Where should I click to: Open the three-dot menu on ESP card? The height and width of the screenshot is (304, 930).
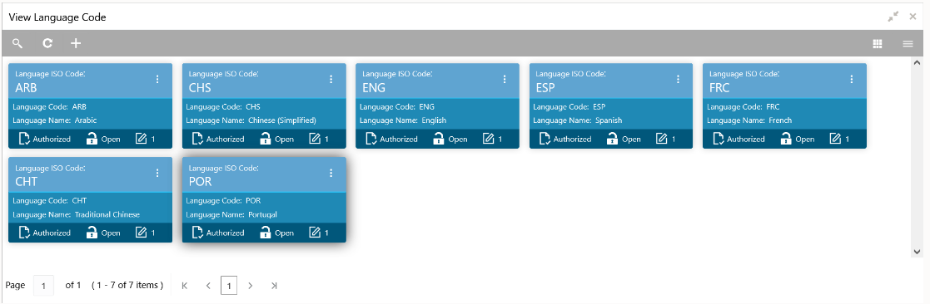click(678, 79)
